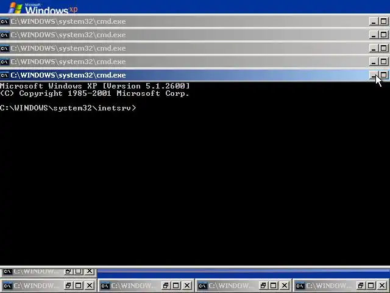This screenshot has height=293, width=390.
Task: Maximize the active blue-titled cmd.exe window
Action: 383,75
